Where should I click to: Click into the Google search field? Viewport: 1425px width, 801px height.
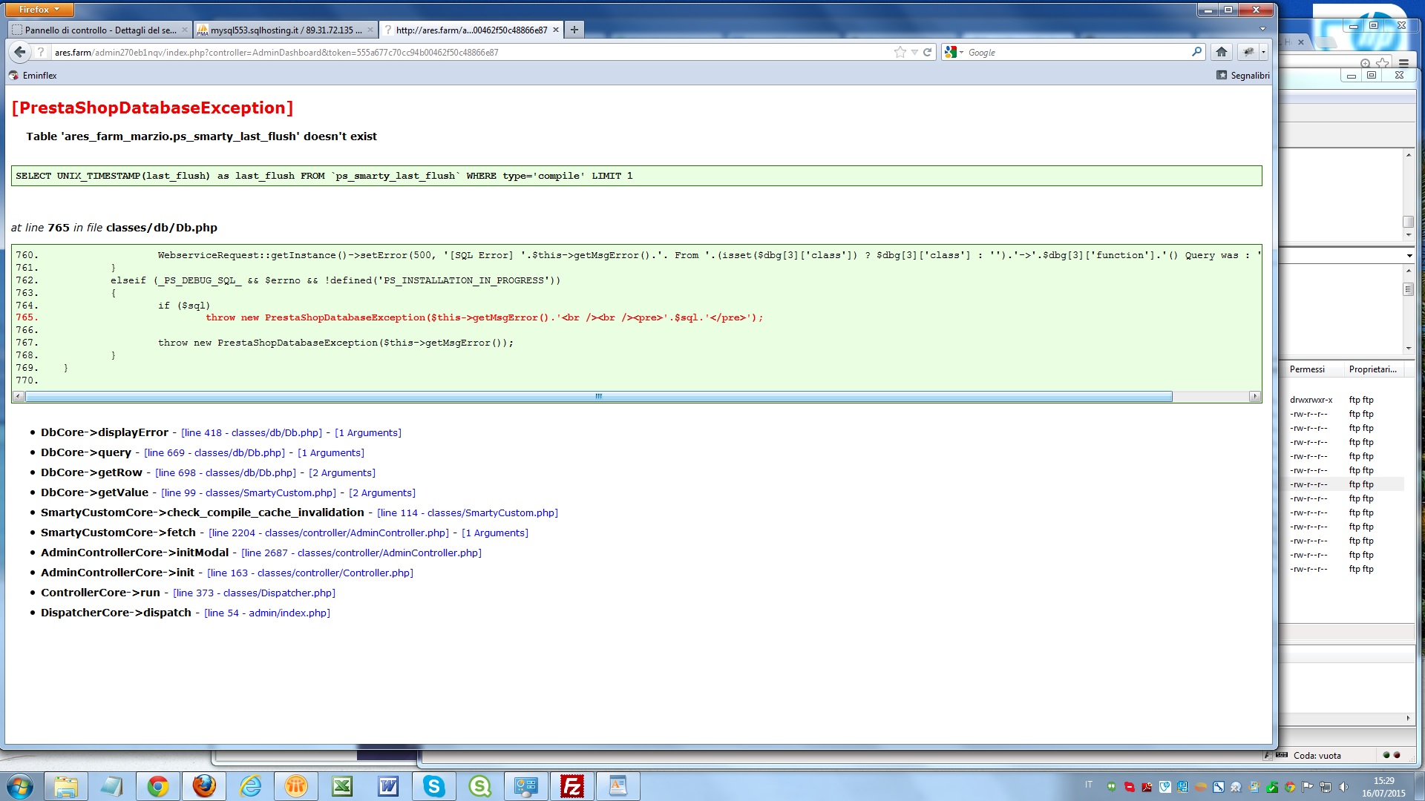pyautogui.click(x=1076, y=53)
